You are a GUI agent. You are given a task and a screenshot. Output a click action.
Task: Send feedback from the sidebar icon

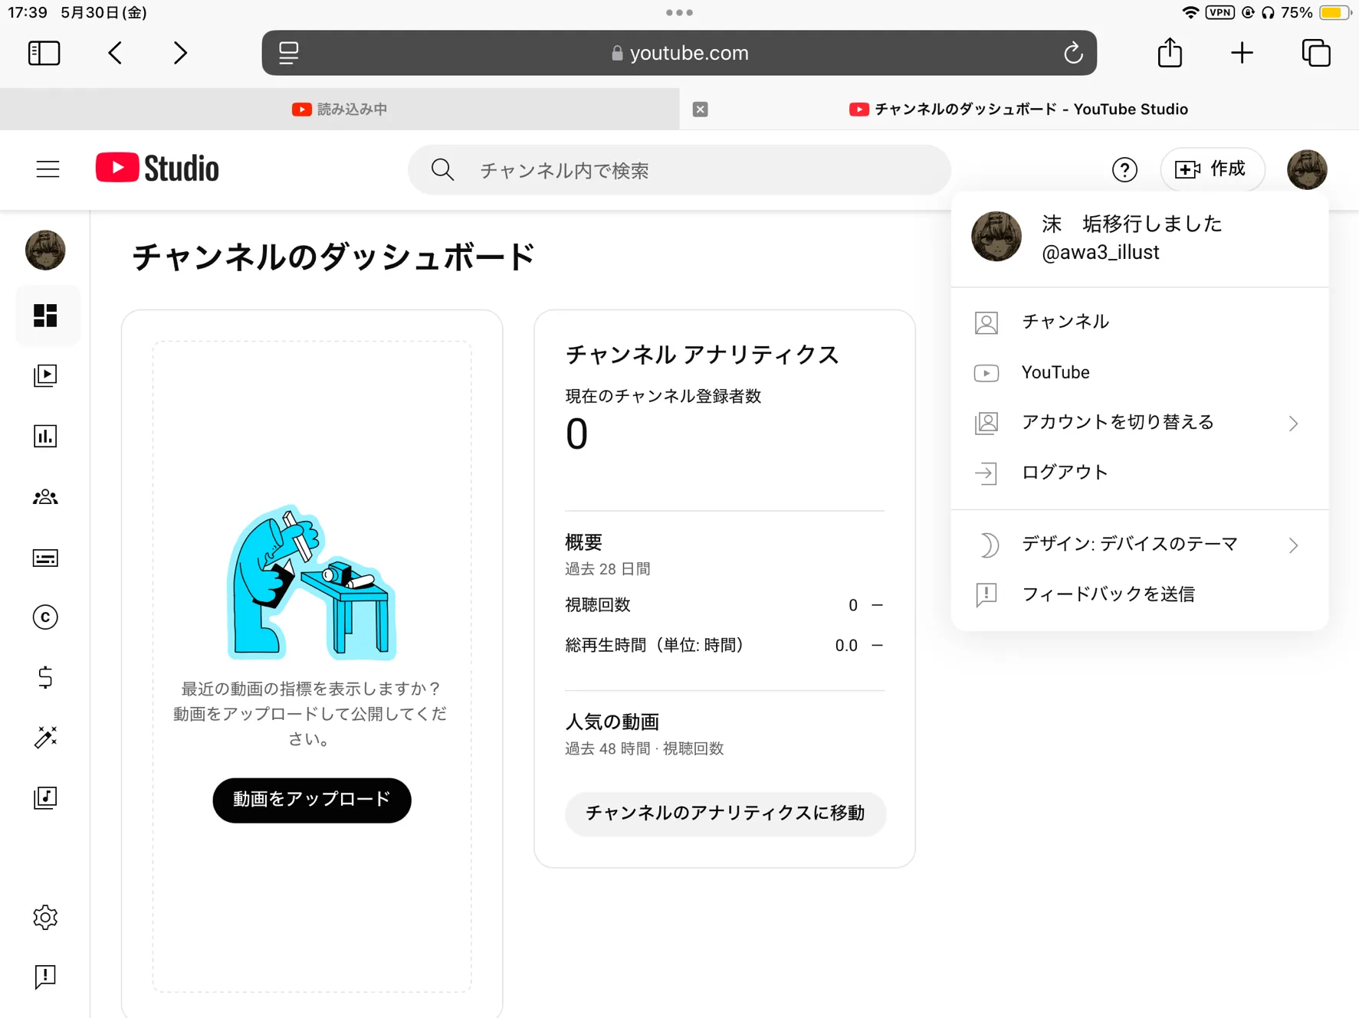tap(45, 977)
